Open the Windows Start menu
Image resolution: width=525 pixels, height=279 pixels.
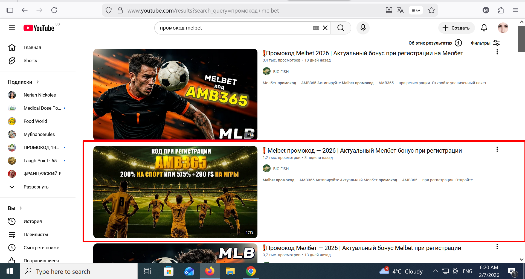[x=10, y=271]
